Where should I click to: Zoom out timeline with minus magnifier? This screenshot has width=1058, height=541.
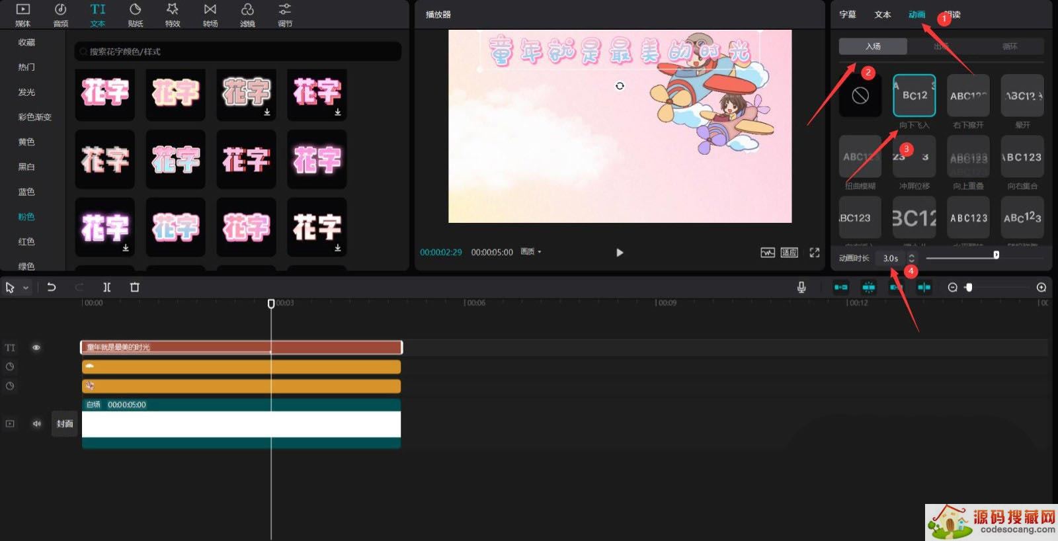click(952, 287)
